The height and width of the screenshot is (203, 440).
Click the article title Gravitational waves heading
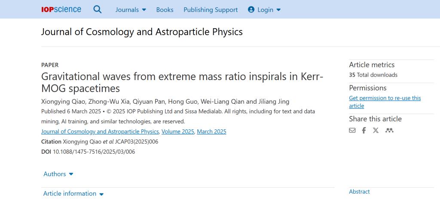click(182, 82)
